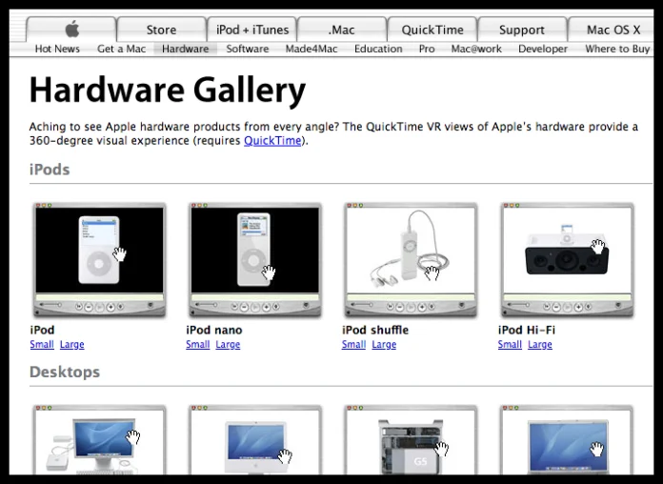Select the highlighted Hardware sub-navigation item
The width and height of the screenshot is (663, 484).
(185, 50)
